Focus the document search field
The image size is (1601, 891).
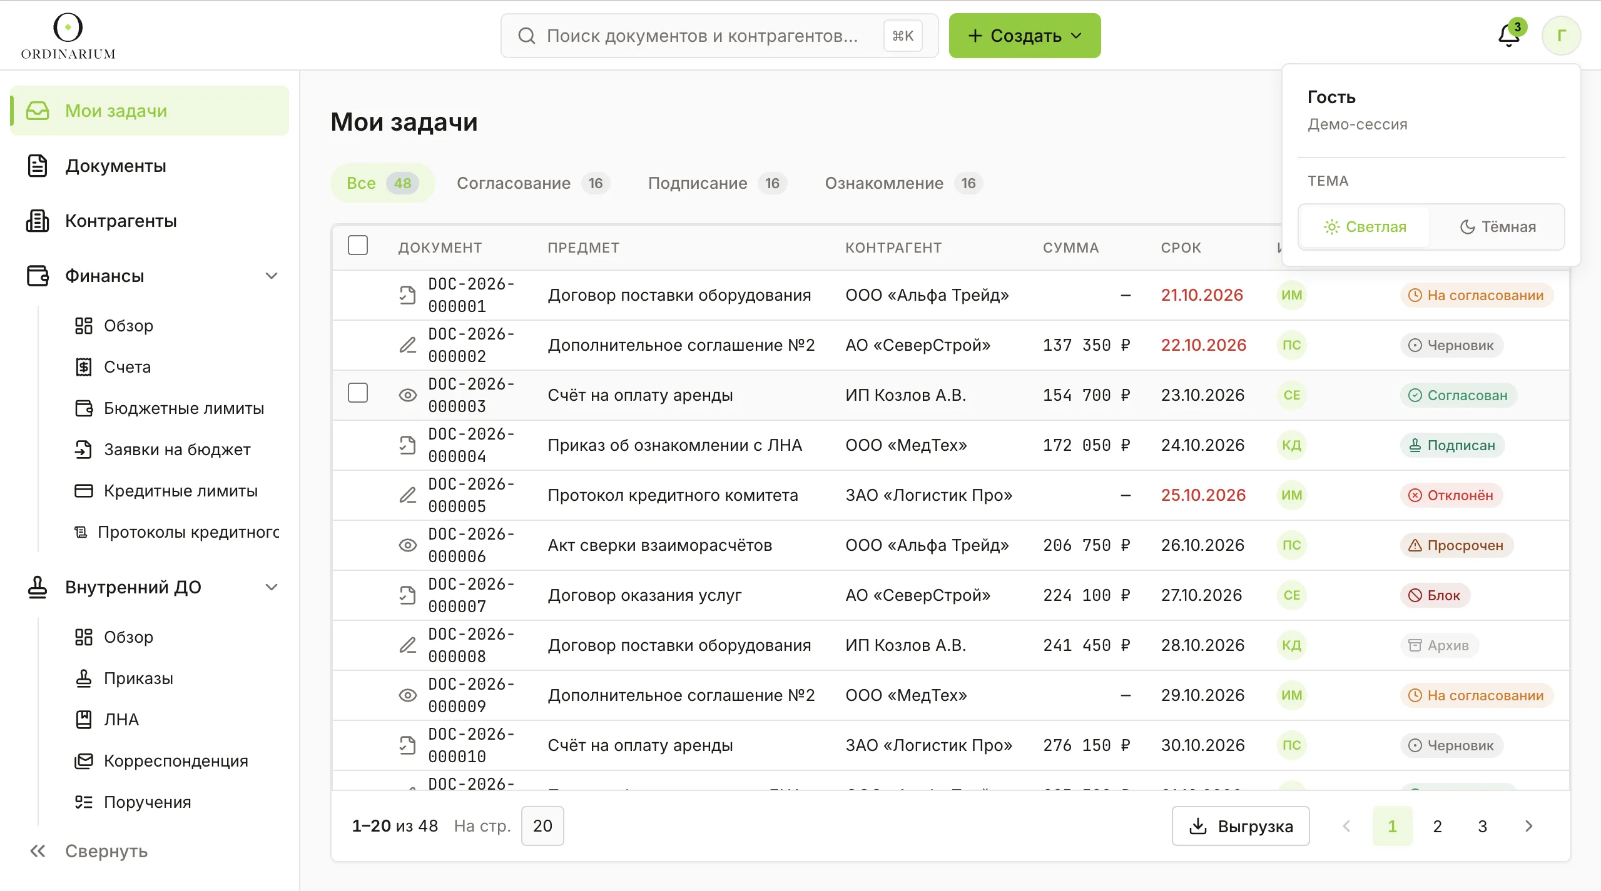click(x=719, y=36)
